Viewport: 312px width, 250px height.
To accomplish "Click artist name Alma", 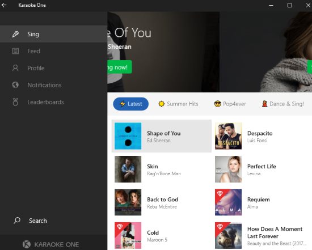I will (252, 207).
